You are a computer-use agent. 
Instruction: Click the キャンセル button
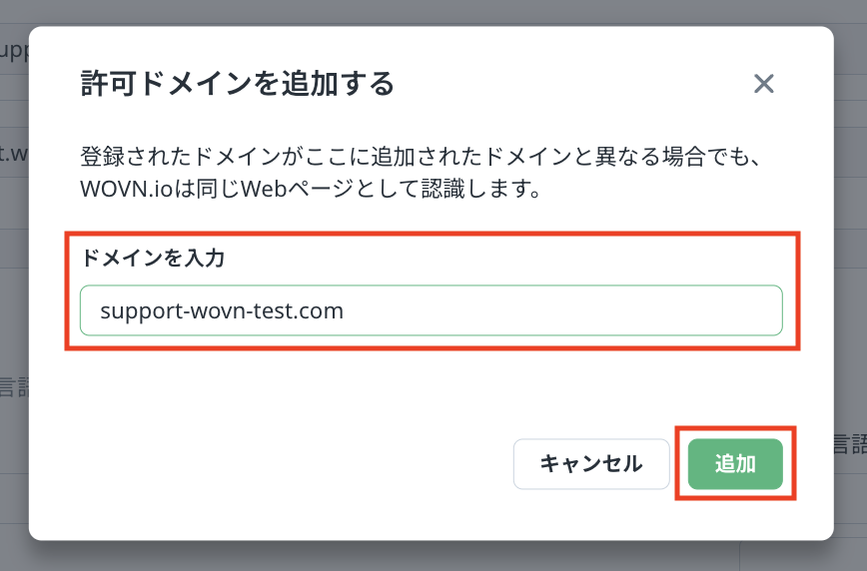click(591, 464)
